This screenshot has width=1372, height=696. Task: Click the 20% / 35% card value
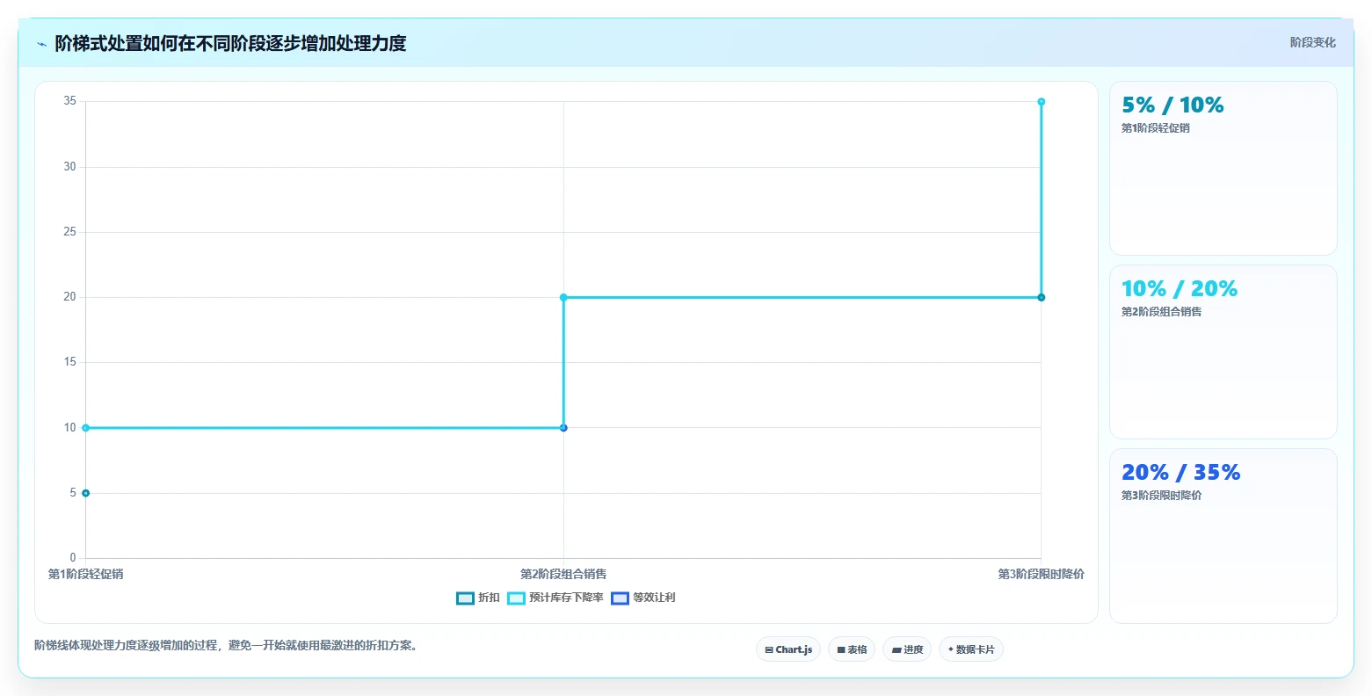pyautogui.click(x=1180, y=473)
